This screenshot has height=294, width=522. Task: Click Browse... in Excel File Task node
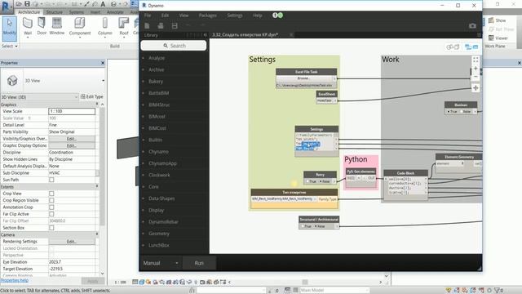(303, 78)
